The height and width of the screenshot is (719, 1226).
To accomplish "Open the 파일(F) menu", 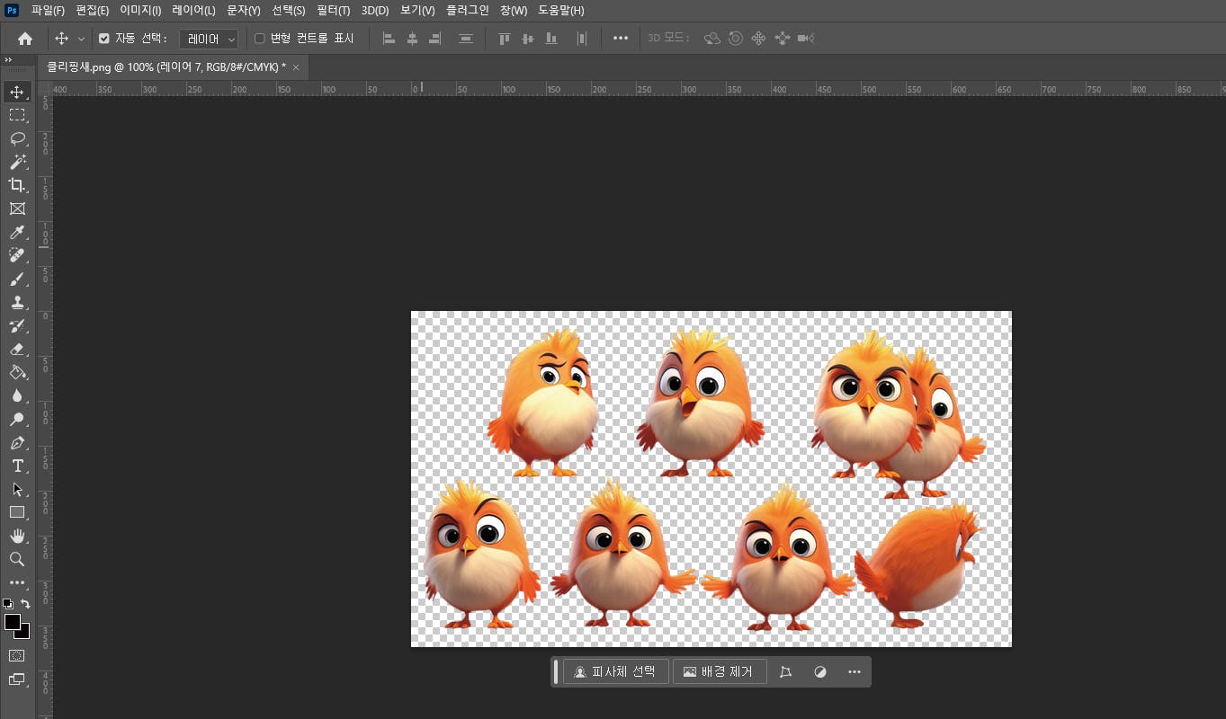I will [48, 10].
